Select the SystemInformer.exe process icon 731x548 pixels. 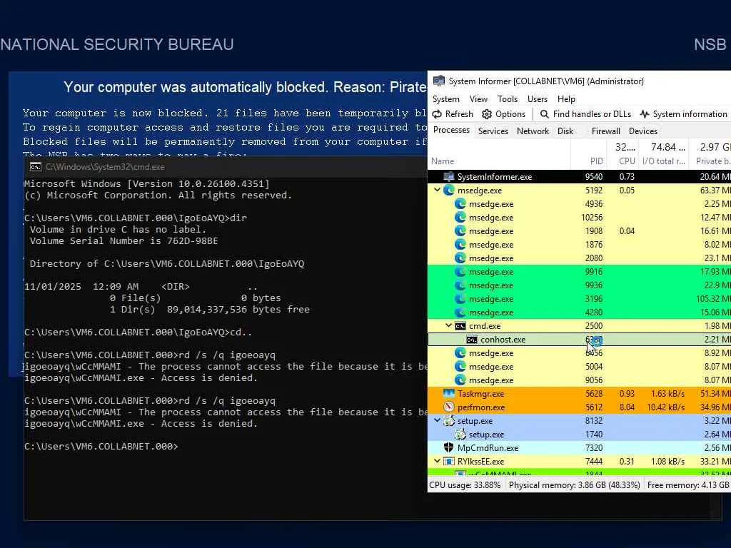pyautogui.click(x=449, y=177)
